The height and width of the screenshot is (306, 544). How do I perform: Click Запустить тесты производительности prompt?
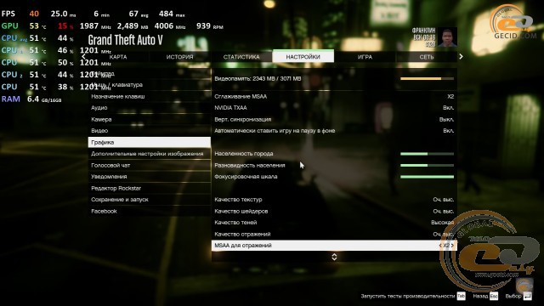(408, 296)
